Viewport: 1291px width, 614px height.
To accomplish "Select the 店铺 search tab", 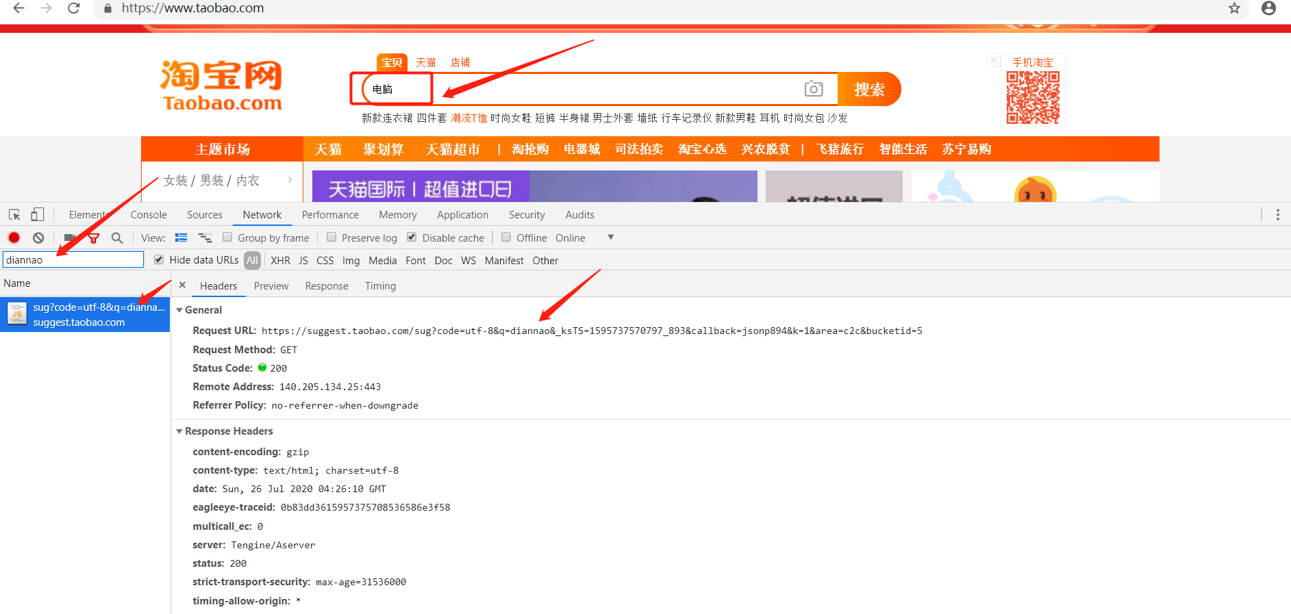I will tap(460, 62).
